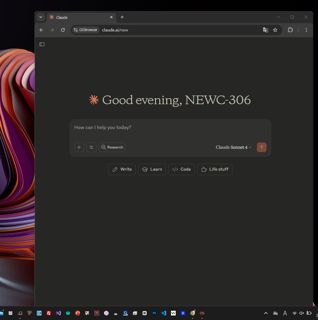Switch to Chrome in the taskbar

pos(193,313)
